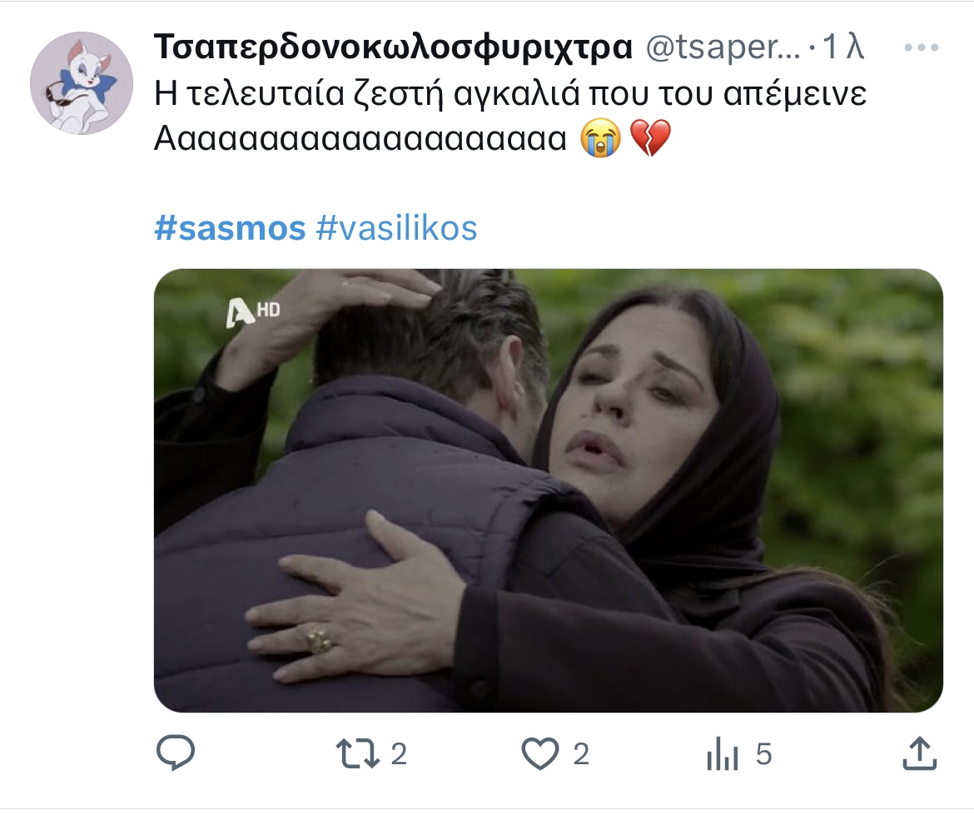Follow the #vasilikos hashtag link
Viewport: 974px width, 815px height.
point(396,228)
